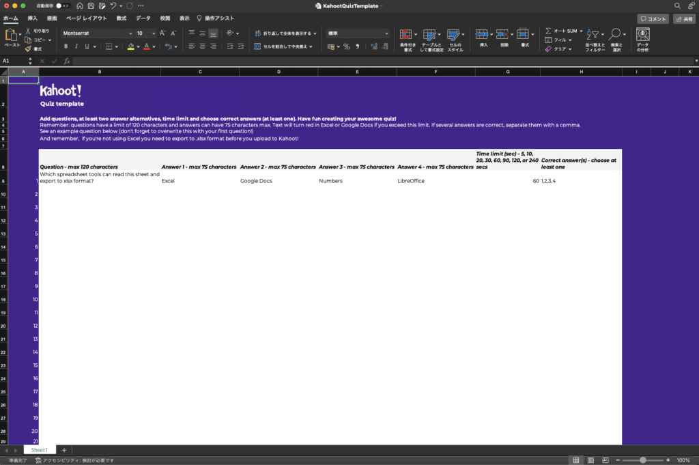Increase font size with larger A icon

[x=162, y=33]
